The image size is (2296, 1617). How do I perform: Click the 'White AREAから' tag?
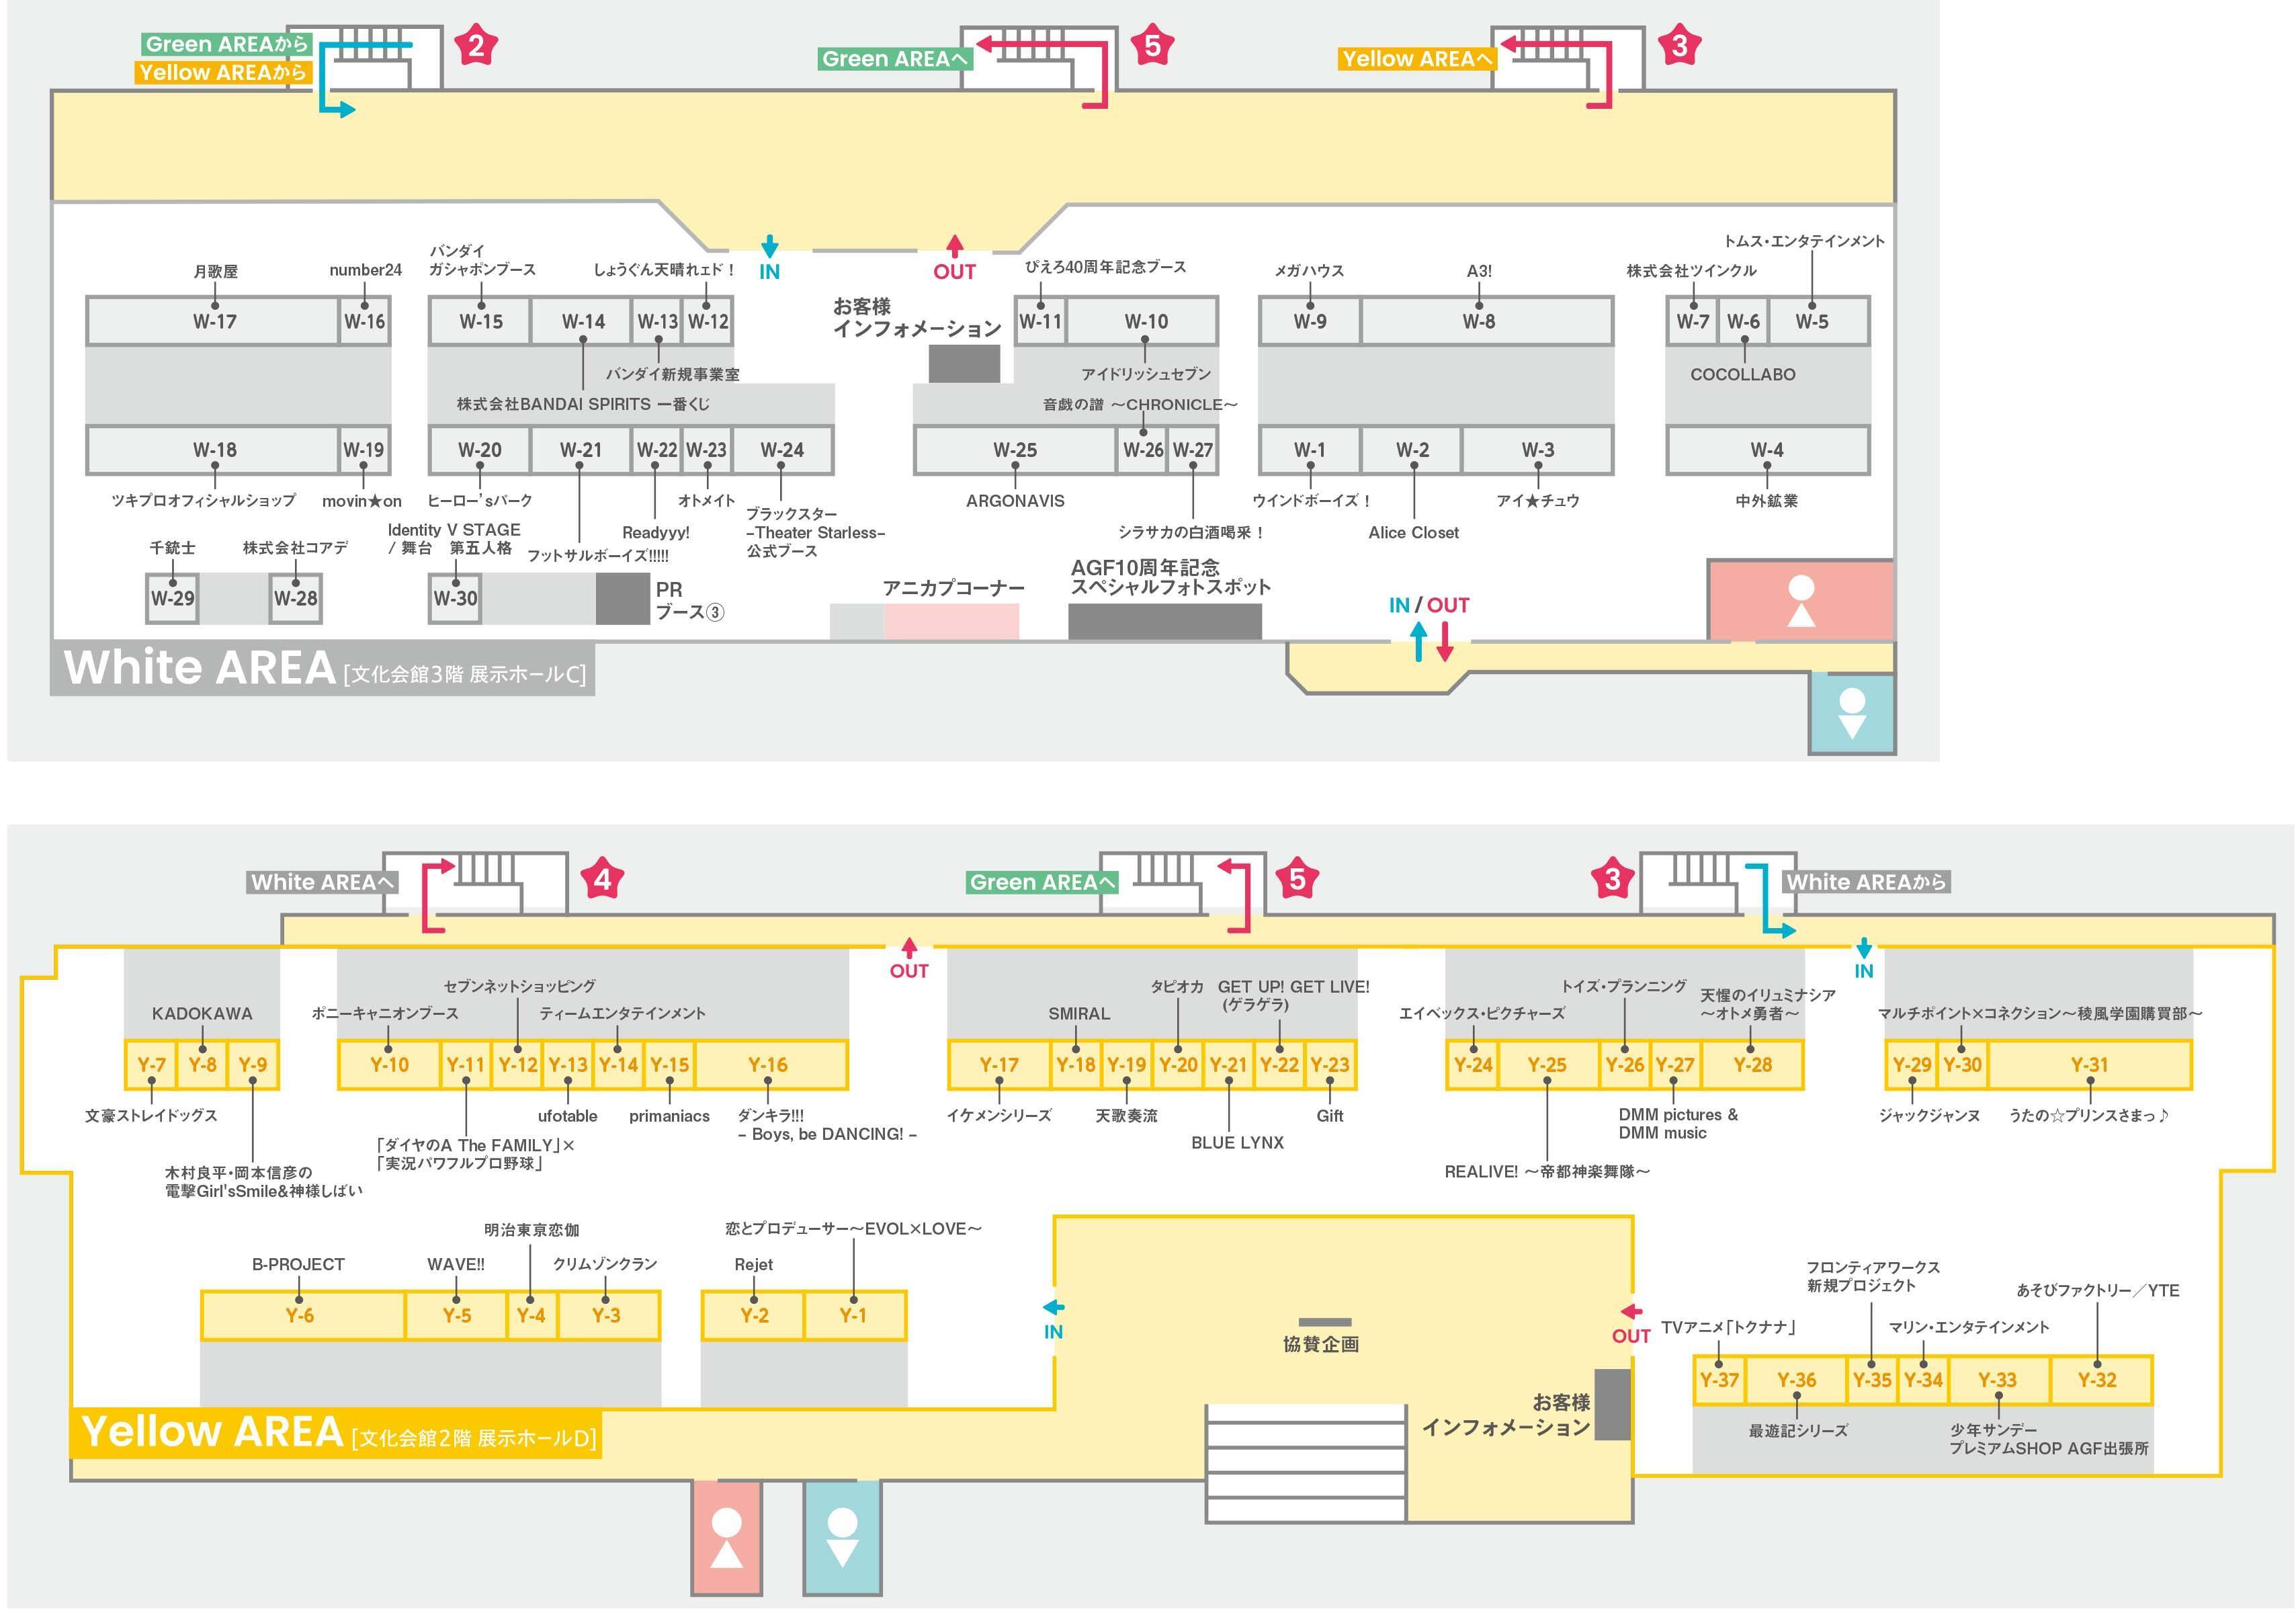pyautogui.click(x=1866, y=882)
